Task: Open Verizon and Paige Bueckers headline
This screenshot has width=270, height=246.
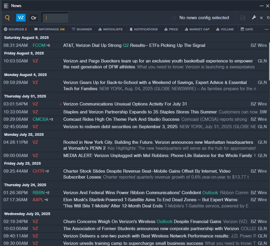Action: [158, 64]
